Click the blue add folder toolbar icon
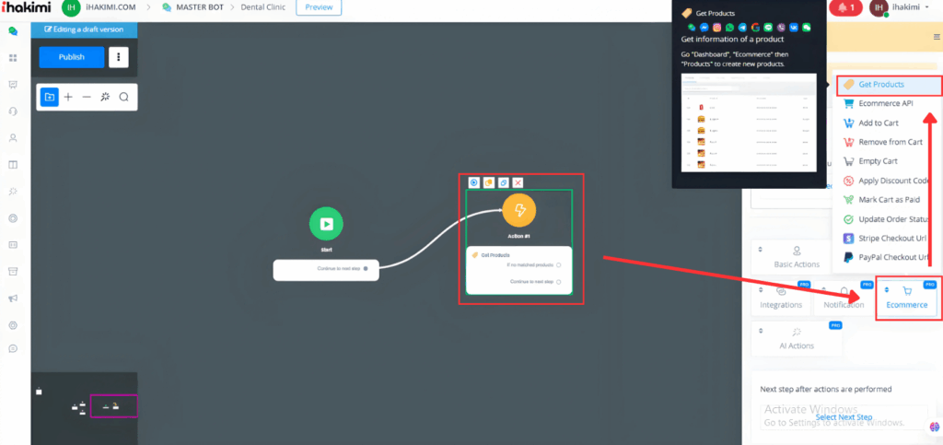The image size is (943, 445). (x=50, y=97)
